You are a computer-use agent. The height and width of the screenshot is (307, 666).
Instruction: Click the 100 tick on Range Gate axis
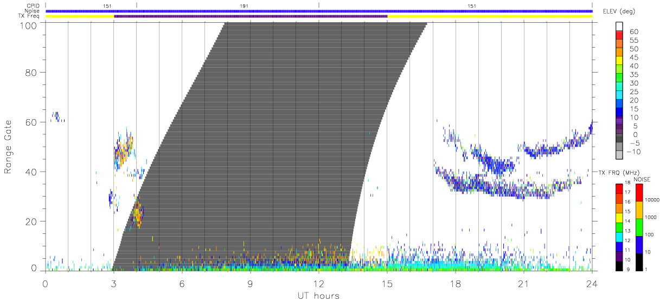tap(27, 25)
